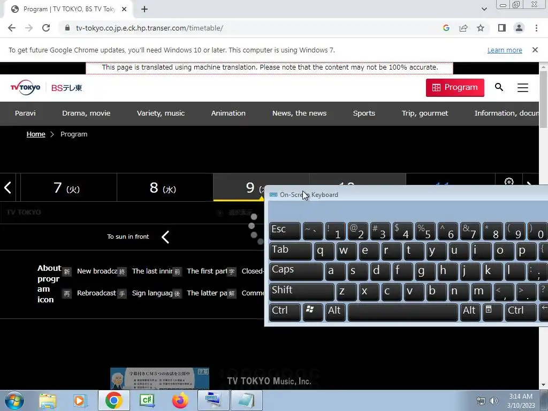Dismiss the Chrome update notification bar
Image resolution: width=548 pixels, height=411 pixels.
[x=535, y=50]
